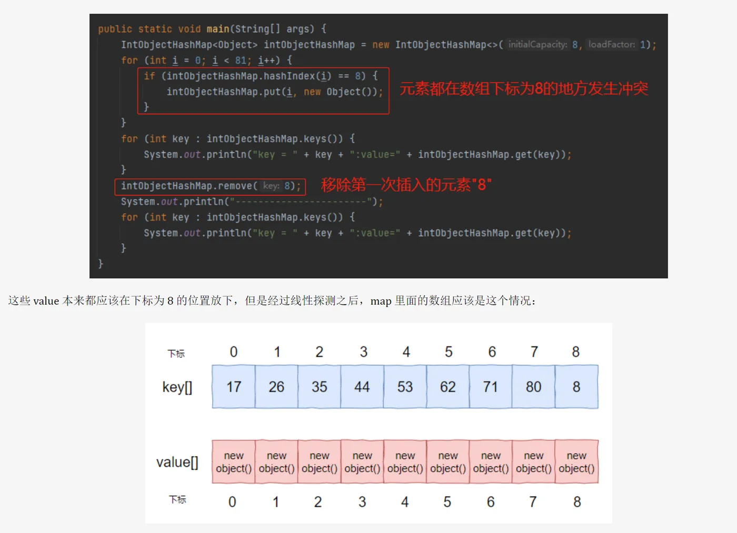Open the Java code screenshot image

pos(379,146)
